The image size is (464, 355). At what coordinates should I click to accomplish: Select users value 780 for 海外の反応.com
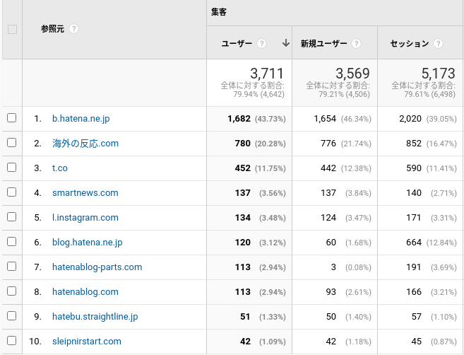[x=243, y=144]
